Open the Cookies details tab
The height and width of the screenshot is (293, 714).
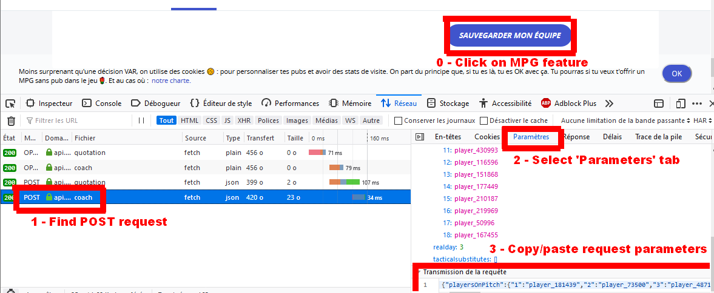[x=487, y=137]
